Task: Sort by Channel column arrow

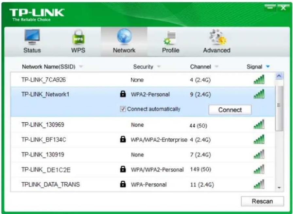Action: coord(216,66)
